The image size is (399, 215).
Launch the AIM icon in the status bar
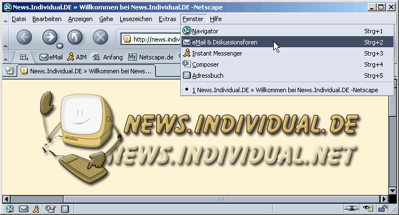tap(36, 209)
